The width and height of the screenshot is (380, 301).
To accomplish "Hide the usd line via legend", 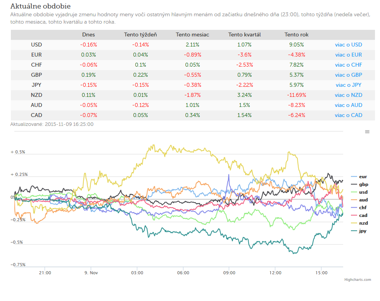I will click(359, 192).
